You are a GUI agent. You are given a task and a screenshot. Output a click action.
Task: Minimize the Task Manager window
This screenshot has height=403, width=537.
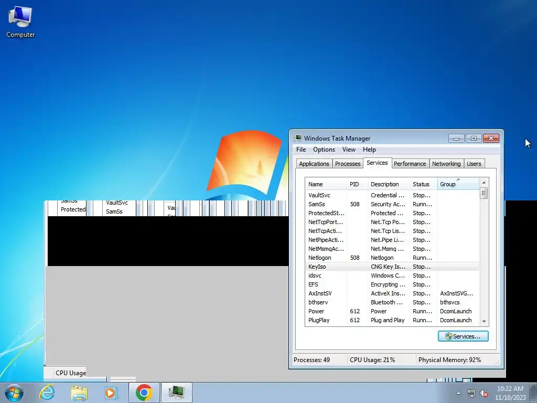pos(457,138)
